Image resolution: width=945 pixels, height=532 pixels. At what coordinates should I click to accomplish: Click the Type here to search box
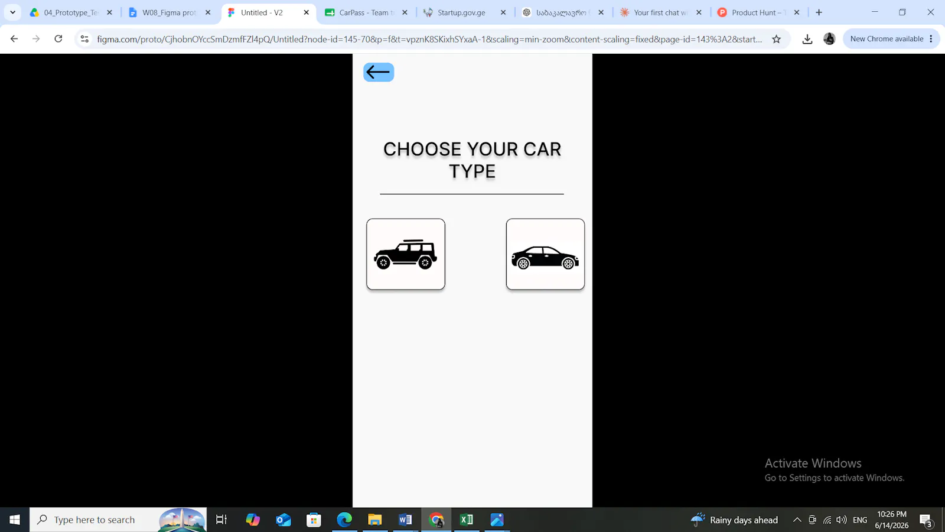[x=118, y=520]
